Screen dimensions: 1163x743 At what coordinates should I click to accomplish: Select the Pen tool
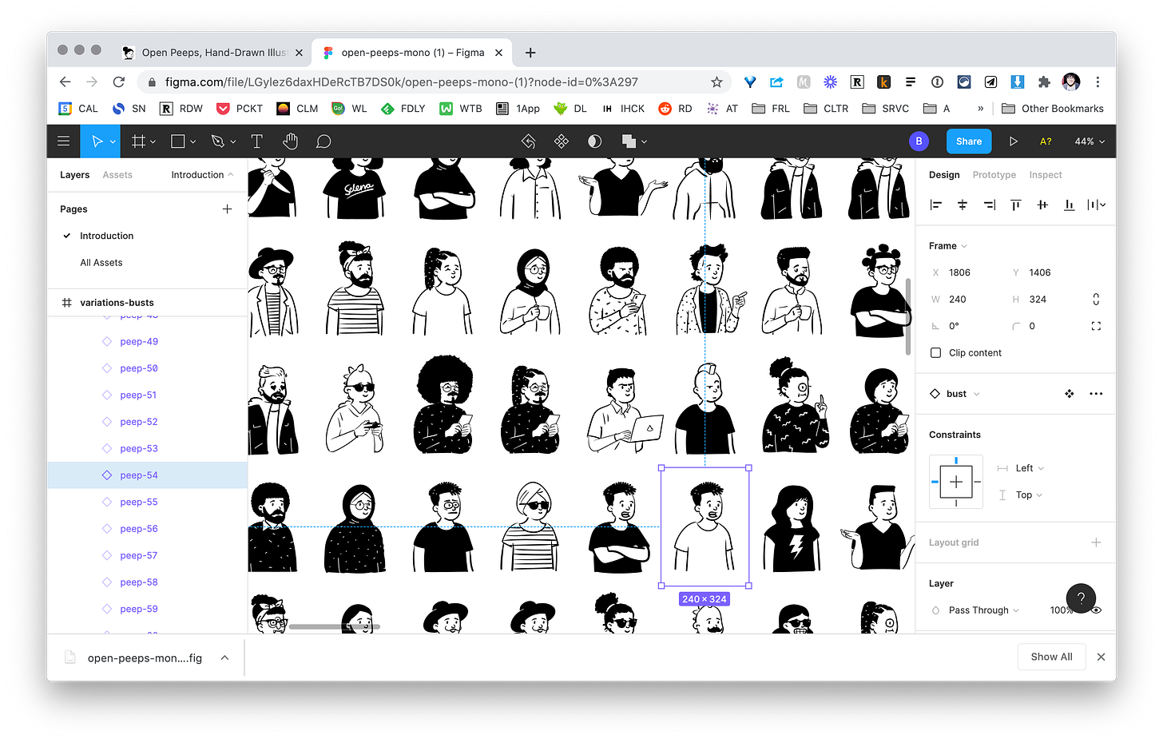click(x=217, y=141)
